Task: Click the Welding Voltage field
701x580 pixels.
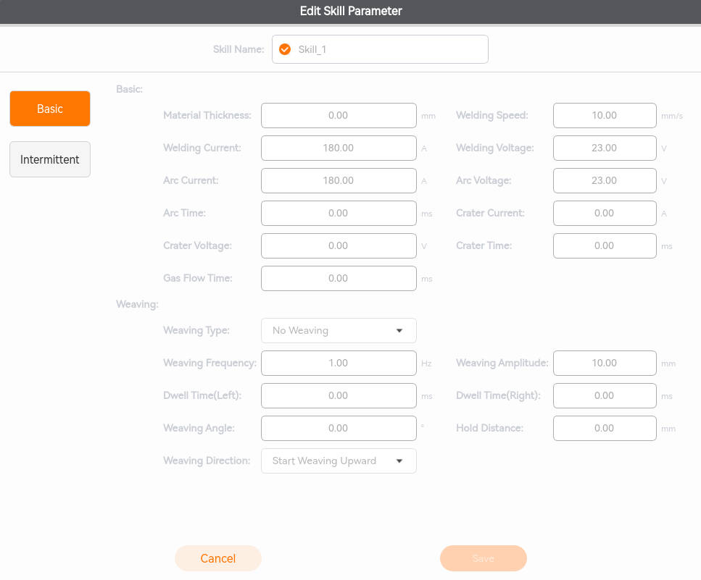Action: (604, 148)
